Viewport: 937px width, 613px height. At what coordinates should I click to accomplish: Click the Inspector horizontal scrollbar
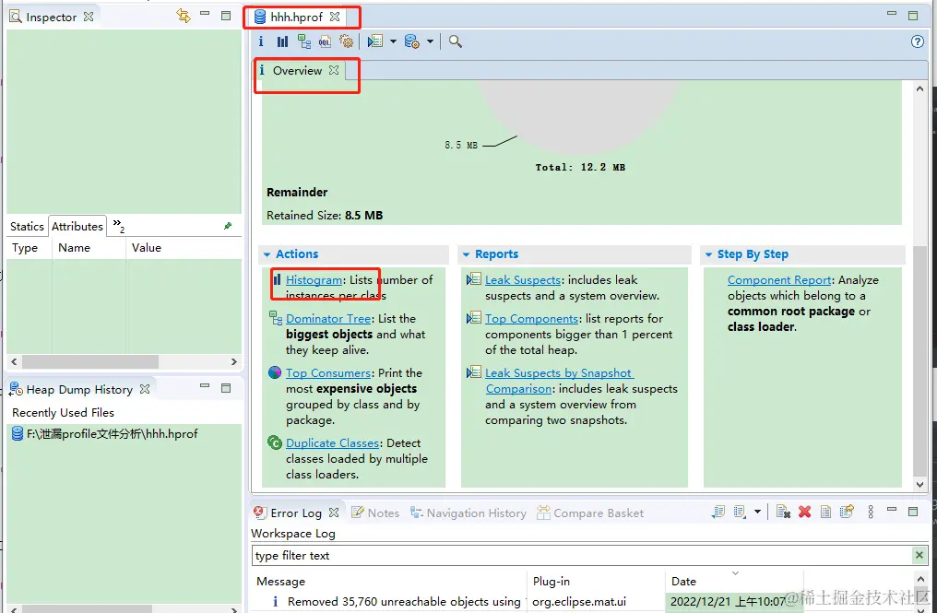pyautogui.click(x=90, y=361)
